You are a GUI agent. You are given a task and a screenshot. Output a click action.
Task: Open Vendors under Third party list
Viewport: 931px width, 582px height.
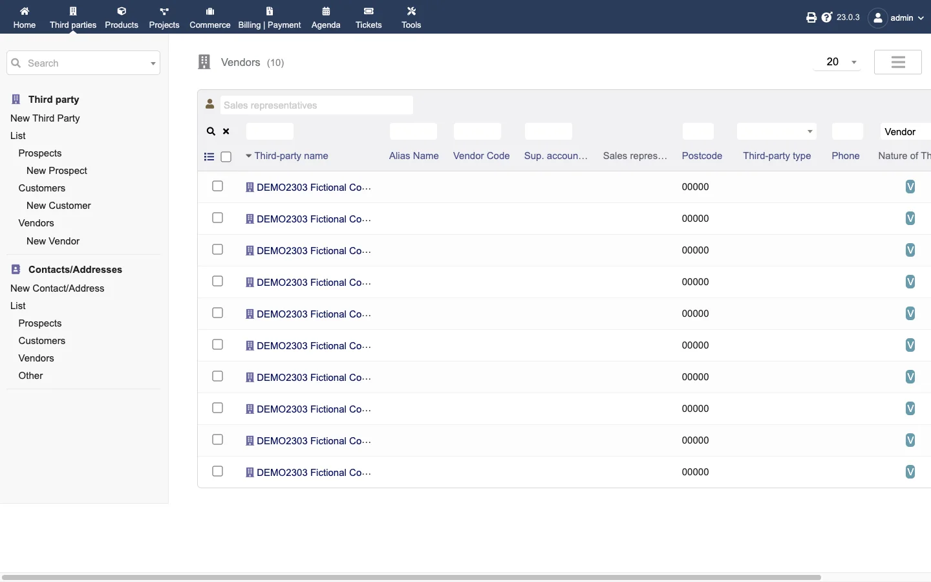pos(36,223)
